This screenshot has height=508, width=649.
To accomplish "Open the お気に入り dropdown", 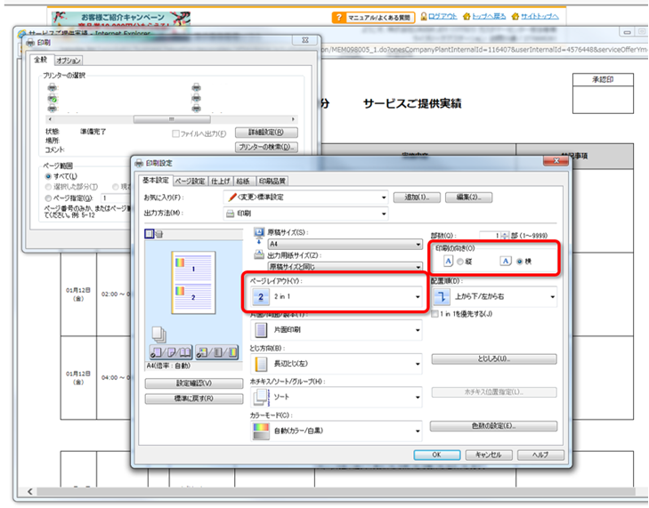I will (305, 198).
